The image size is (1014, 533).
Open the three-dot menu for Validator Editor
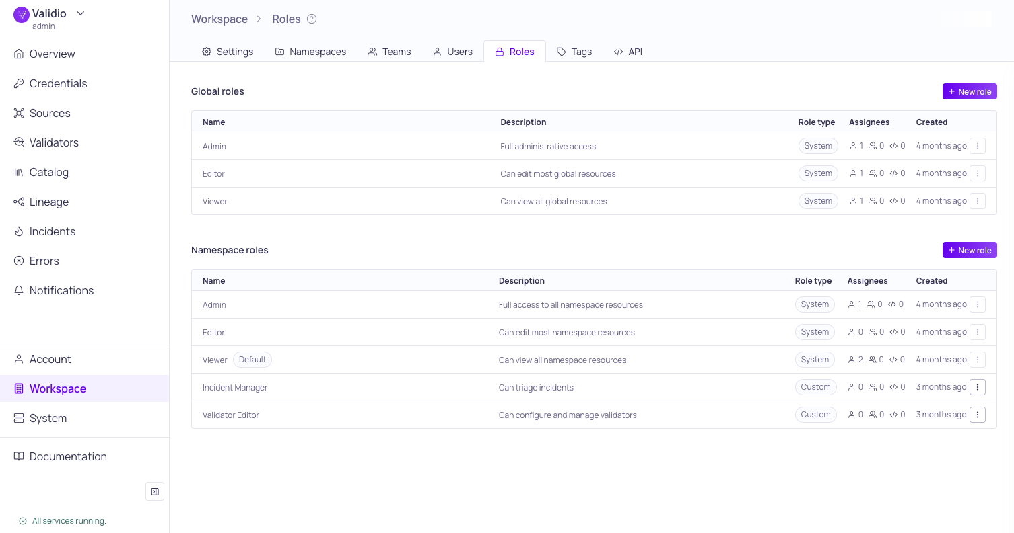pos(978,415)
